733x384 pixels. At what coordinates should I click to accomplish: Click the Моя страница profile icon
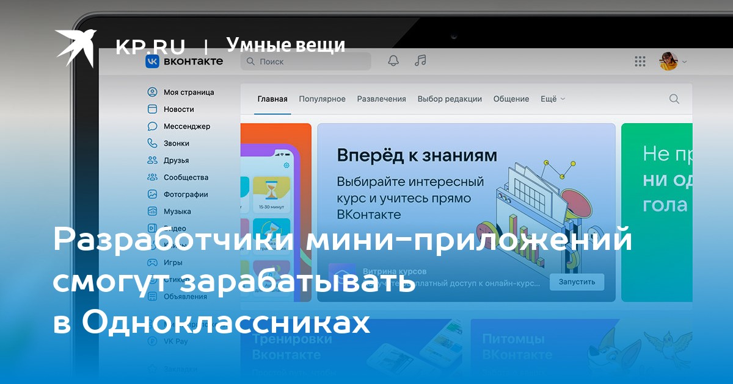click(x=152, y=92)
